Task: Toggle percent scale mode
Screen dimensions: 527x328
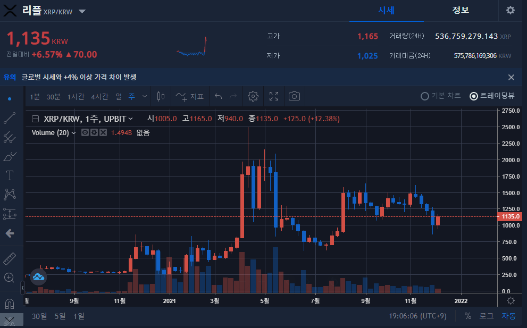Action: (467, 316)
